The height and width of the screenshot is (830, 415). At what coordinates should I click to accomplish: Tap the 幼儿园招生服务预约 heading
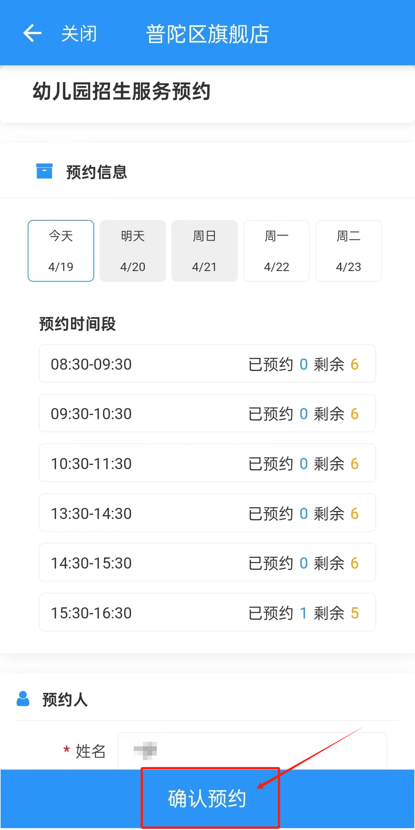coord(121,91)
